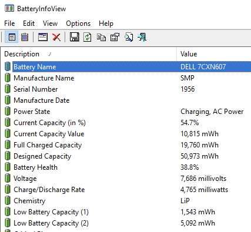The image size is (251, 232).
Task: Click the 19,760 mWh value
Action: [x=199, y=145]
